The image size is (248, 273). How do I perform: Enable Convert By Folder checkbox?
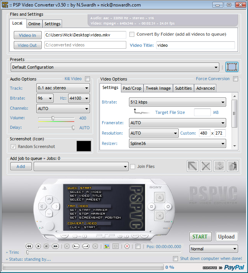(x=132, y=34)
